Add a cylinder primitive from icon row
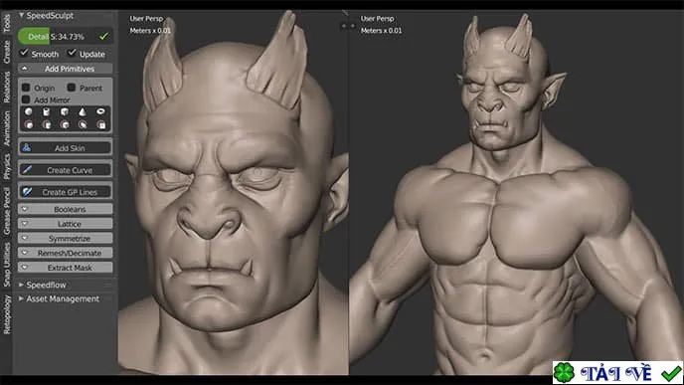This screenshot has height=385, width=684. 47,111
